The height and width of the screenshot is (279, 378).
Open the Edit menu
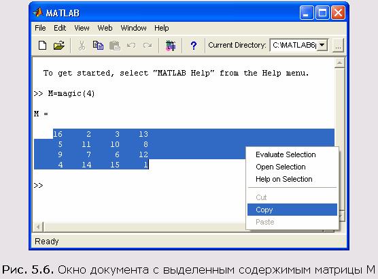(x=60, y=28)
